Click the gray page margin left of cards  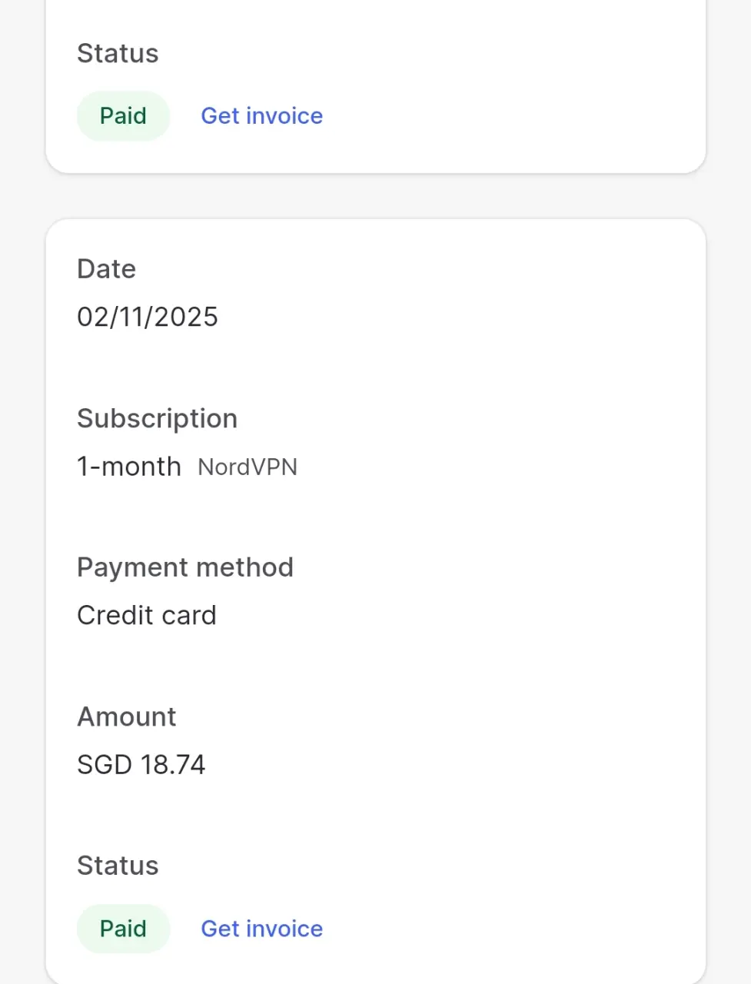(22, 492)
